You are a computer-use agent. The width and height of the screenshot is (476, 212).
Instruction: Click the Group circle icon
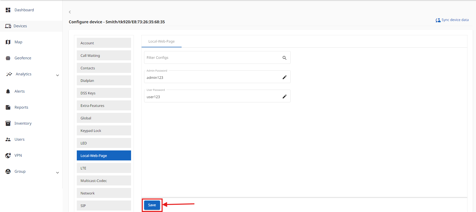pyautogui.click(x=8, y=171)
